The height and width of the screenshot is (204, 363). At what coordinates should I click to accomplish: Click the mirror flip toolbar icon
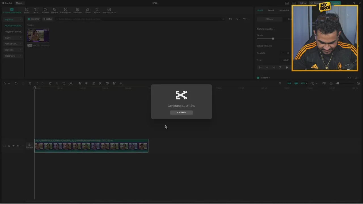(87, 83)
